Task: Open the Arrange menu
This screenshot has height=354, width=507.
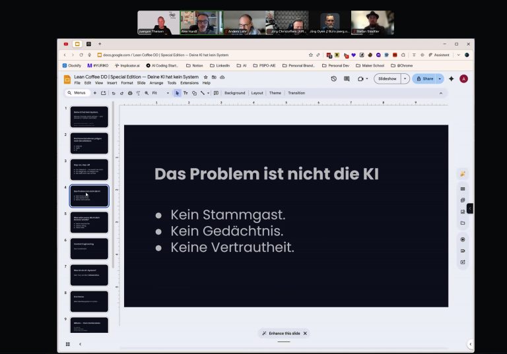Action: (156, 83)
